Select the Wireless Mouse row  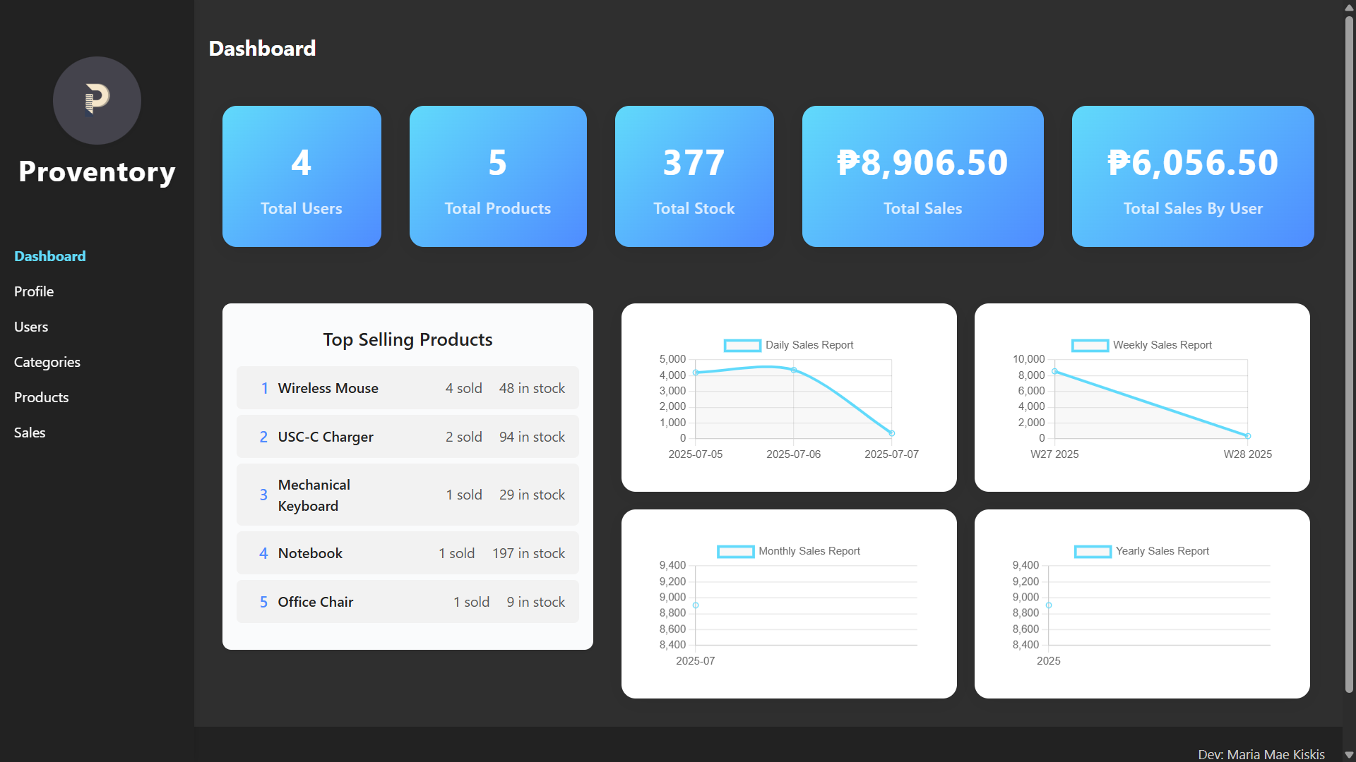tap(408, 388)
